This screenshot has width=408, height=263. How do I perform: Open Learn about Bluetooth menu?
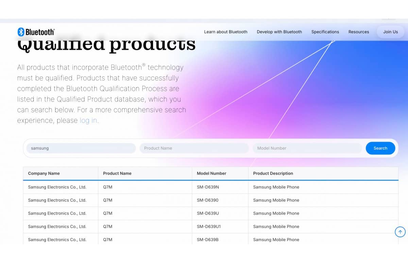pos(225,32)
